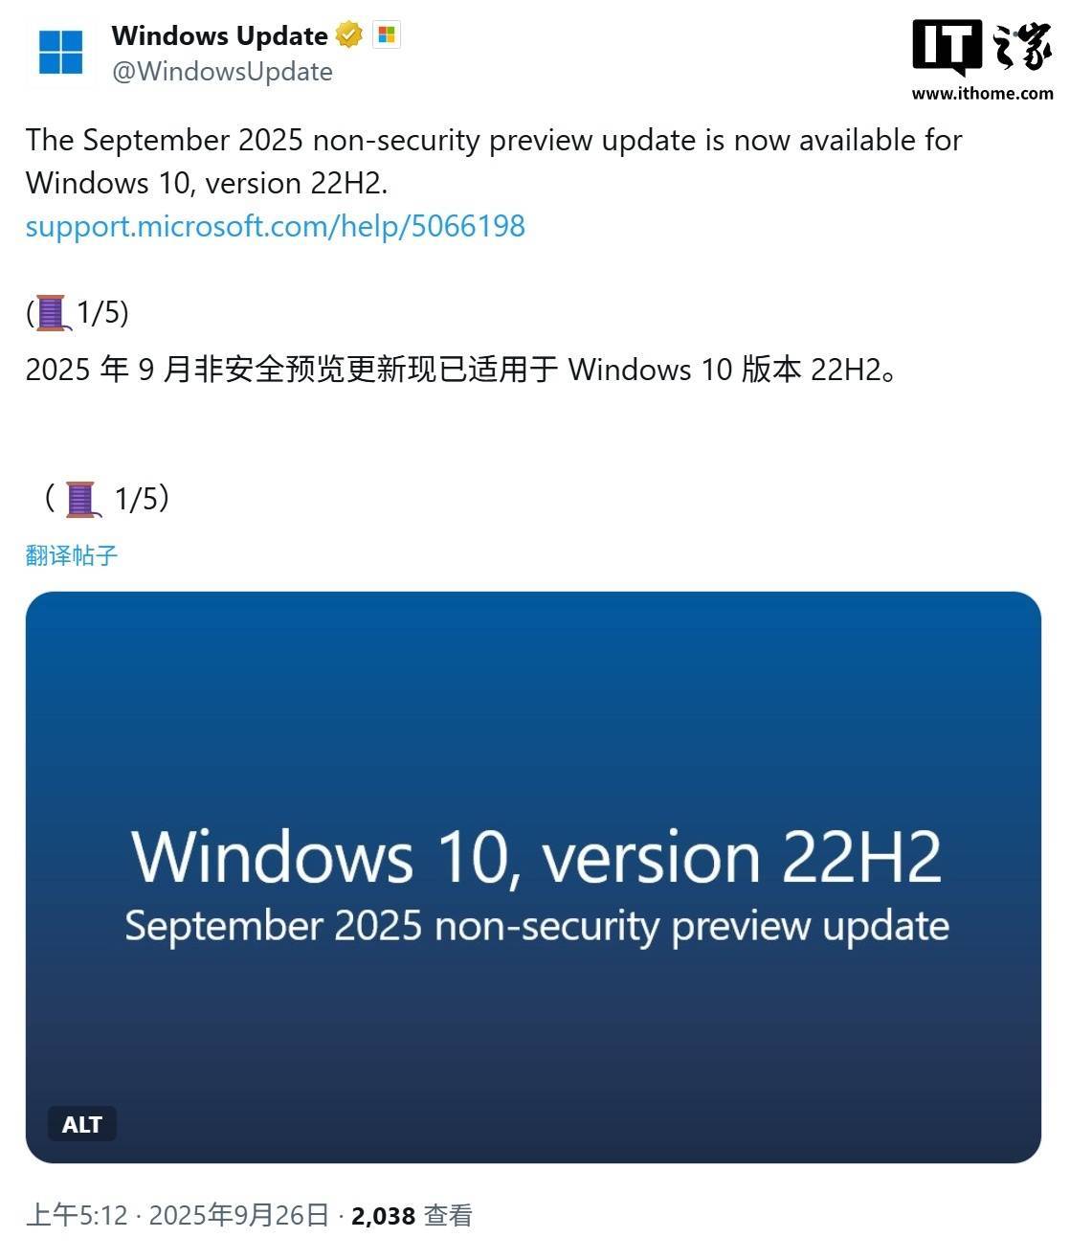The height and width of the screenshot is (1260, 1070).
Task: Click the www.ithome.com watermark text
Action: point(982,94)
